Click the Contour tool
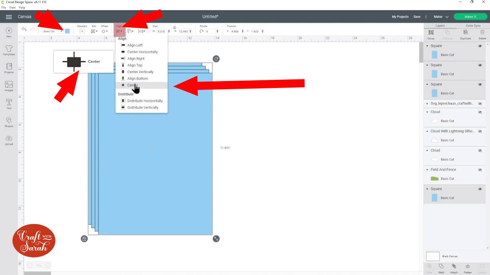This screenshot has width=490, height=275. coord(482,268)
